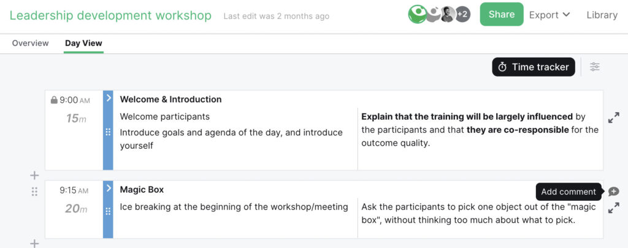The width and height of the screenshot is (628, 248).
Task: Click the green Share button
Action: (x=502, y=15)
